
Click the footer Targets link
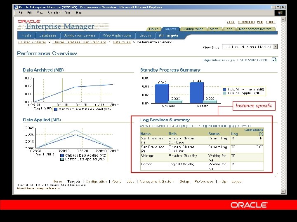74,181
